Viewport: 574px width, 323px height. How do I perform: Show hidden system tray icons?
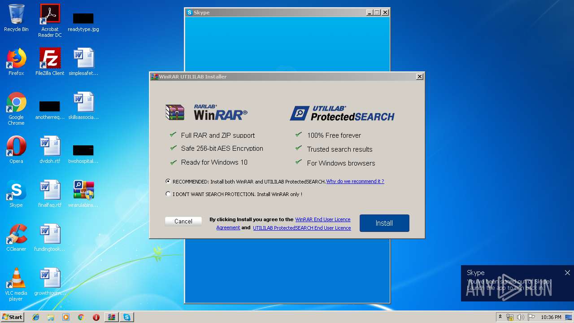(x=500, y=317)
